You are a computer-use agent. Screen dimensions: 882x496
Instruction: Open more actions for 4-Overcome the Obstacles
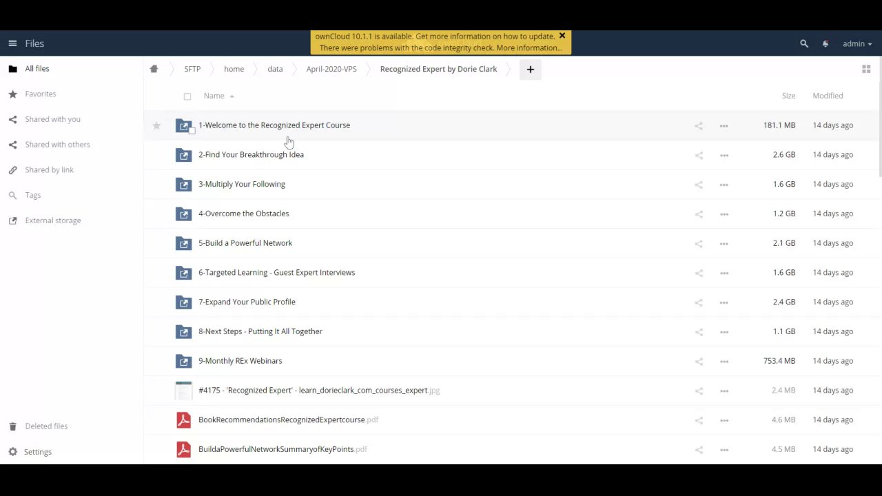tap(724, 214)
